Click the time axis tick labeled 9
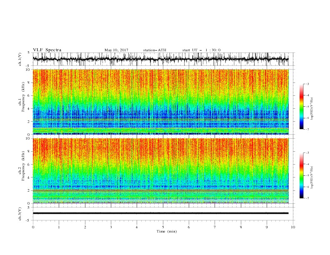Screen dimensions: 330x255 pos(267,227)
